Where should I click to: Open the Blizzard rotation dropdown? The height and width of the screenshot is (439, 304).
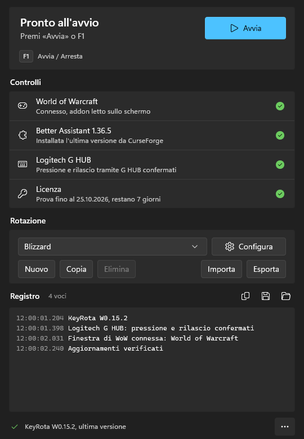point(113,247)
